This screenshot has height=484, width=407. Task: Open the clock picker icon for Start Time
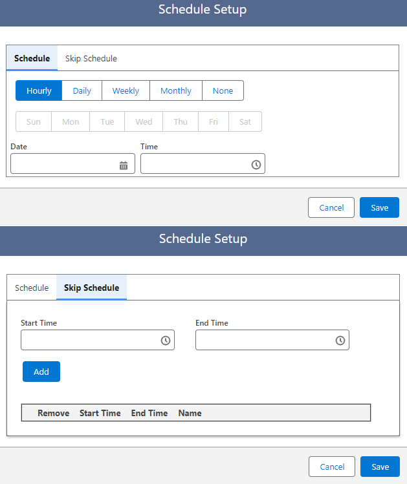(x=166, y=341)
